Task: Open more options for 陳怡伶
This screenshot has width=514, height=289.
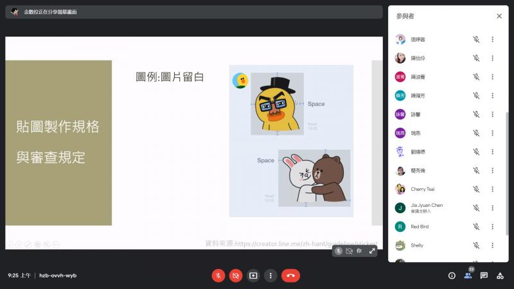Action: pyautogui.click(x=492, y=58)
